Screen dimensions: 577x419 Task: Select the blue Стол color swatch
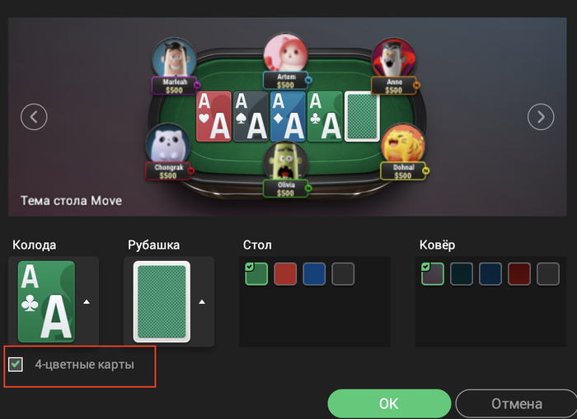point(314,274)
